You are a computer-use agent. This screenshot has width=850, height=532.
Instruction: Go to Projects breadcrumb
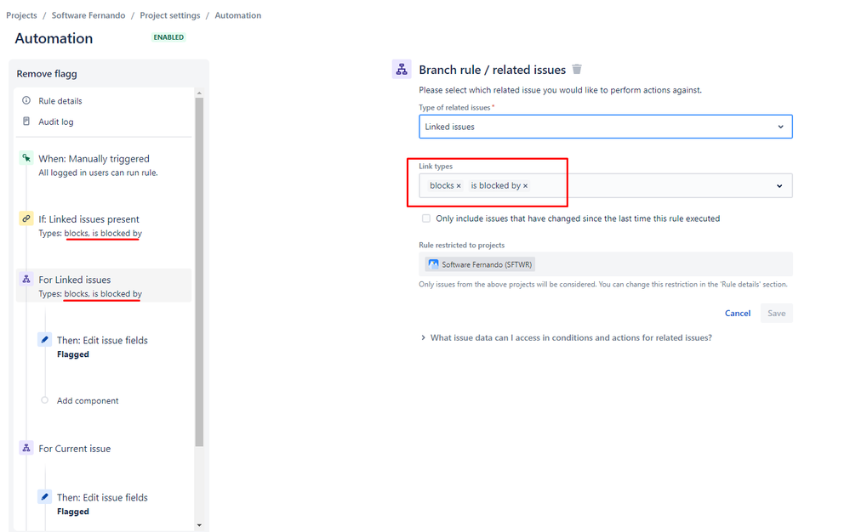(21, 15)
